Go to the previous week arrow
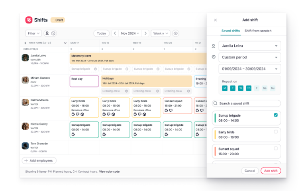 [x=115, y=33]
